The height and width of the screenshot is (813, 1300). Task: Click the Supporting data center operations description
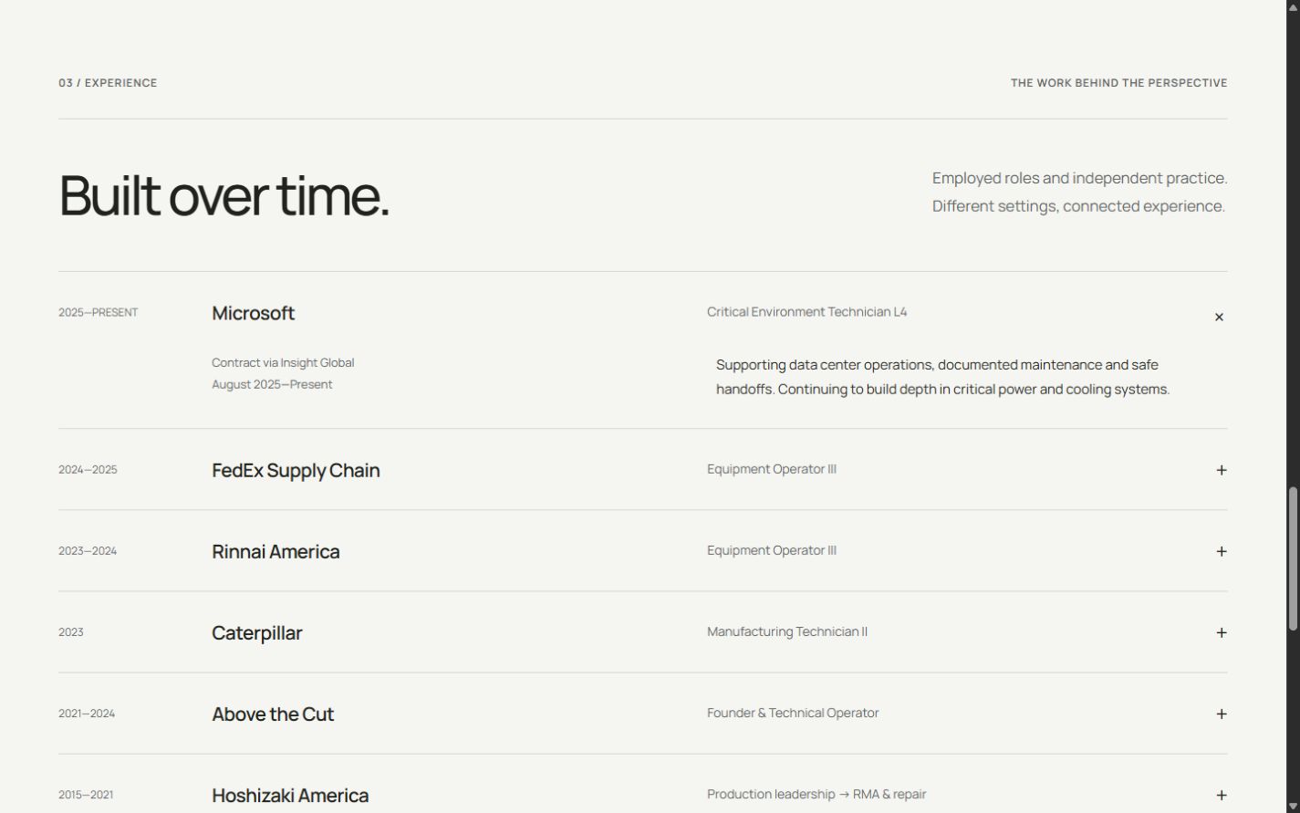pyautogui.click(x=942, y=377)
